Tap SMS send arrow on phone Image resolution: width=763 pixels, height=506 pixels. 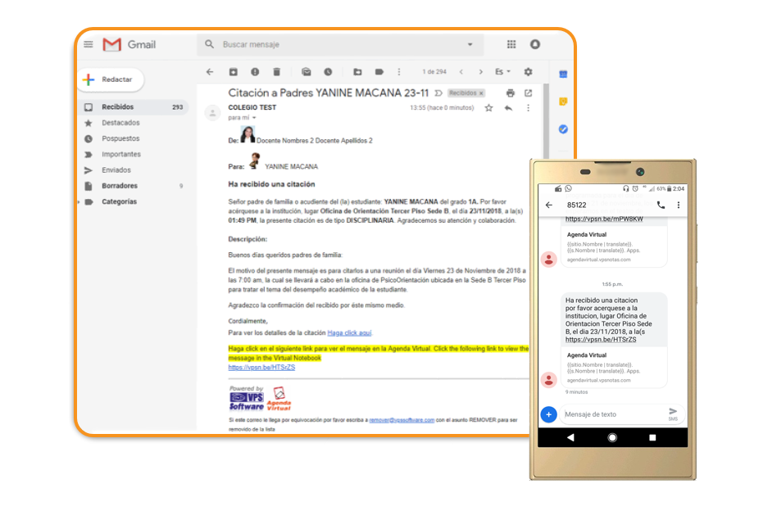(673, 413)
